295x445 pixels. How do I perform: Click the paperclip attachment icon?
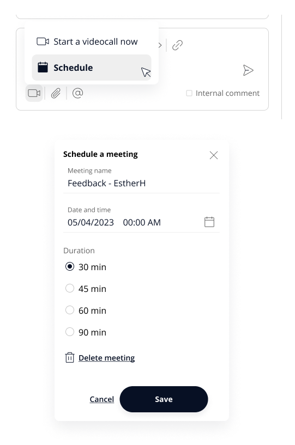pos(56,93)
